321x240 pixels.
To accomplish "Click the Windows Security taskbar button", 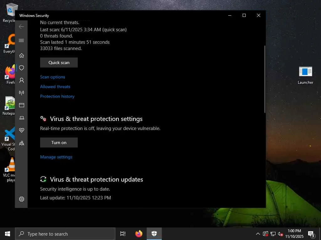I will tap(154, 234).
